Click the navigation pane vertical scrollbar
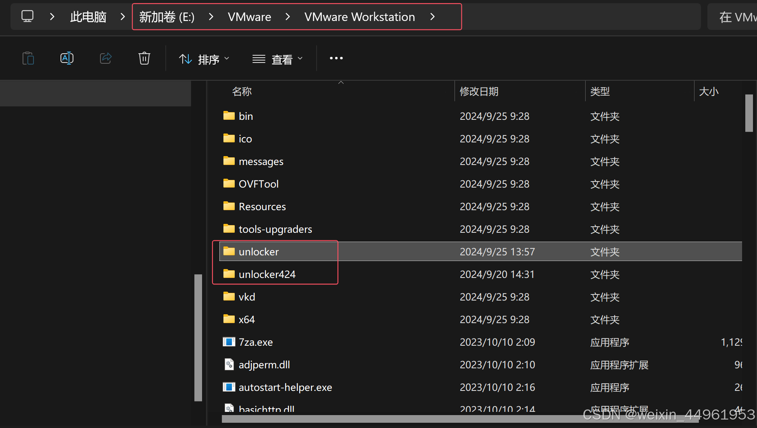Viewport: 757px width, 428px height. point(198,338)
